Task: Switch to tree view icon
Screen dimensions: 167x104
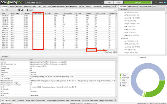Action: coord(22,10)
